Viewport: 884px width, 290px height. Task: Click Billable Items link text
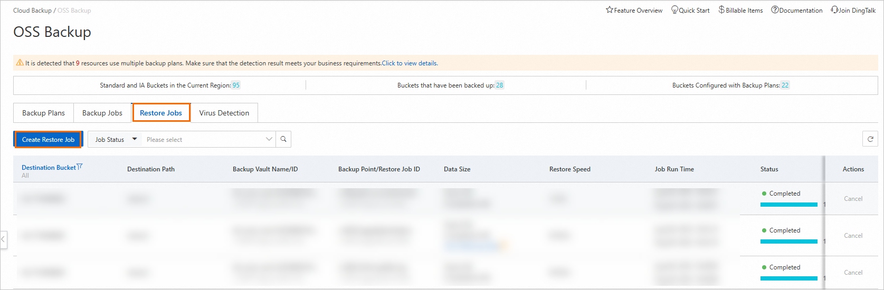[x=744, y=11]
